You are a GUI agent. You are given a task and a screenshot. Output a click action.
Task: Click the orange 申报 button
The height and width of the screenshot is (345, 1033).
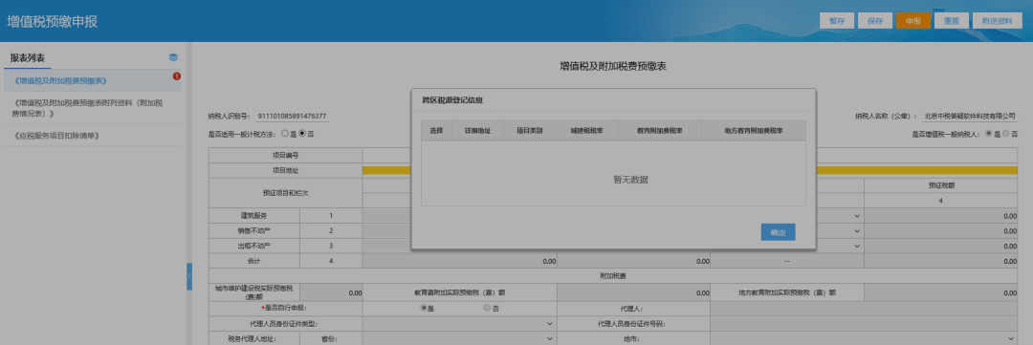pos(913,20)
